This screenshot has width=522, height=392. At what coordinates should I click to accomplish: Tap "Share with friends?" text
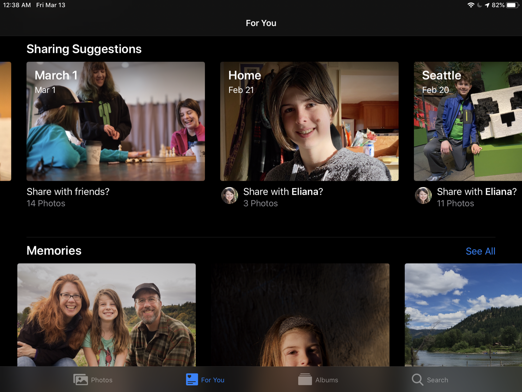tap(68, 192)
